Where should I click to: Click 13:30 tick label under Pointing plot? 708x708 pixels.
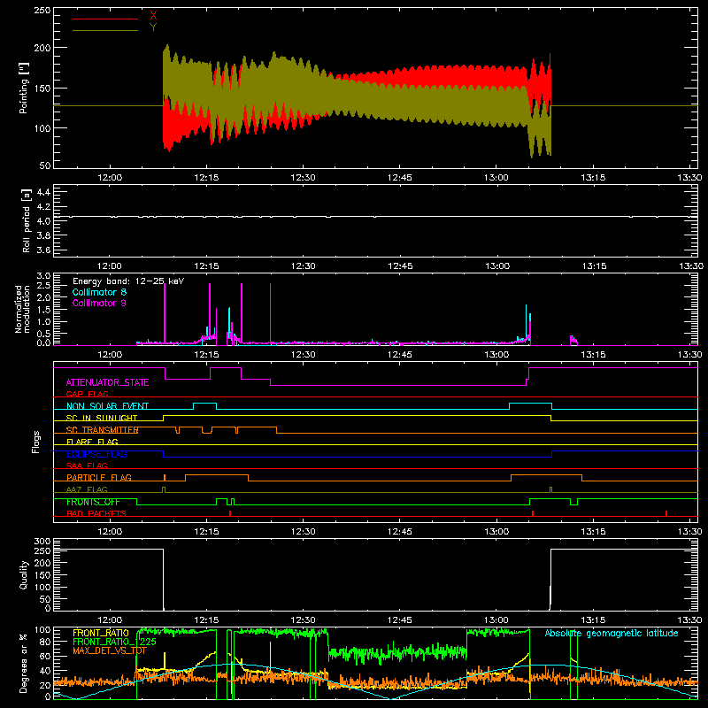point(689,178)
